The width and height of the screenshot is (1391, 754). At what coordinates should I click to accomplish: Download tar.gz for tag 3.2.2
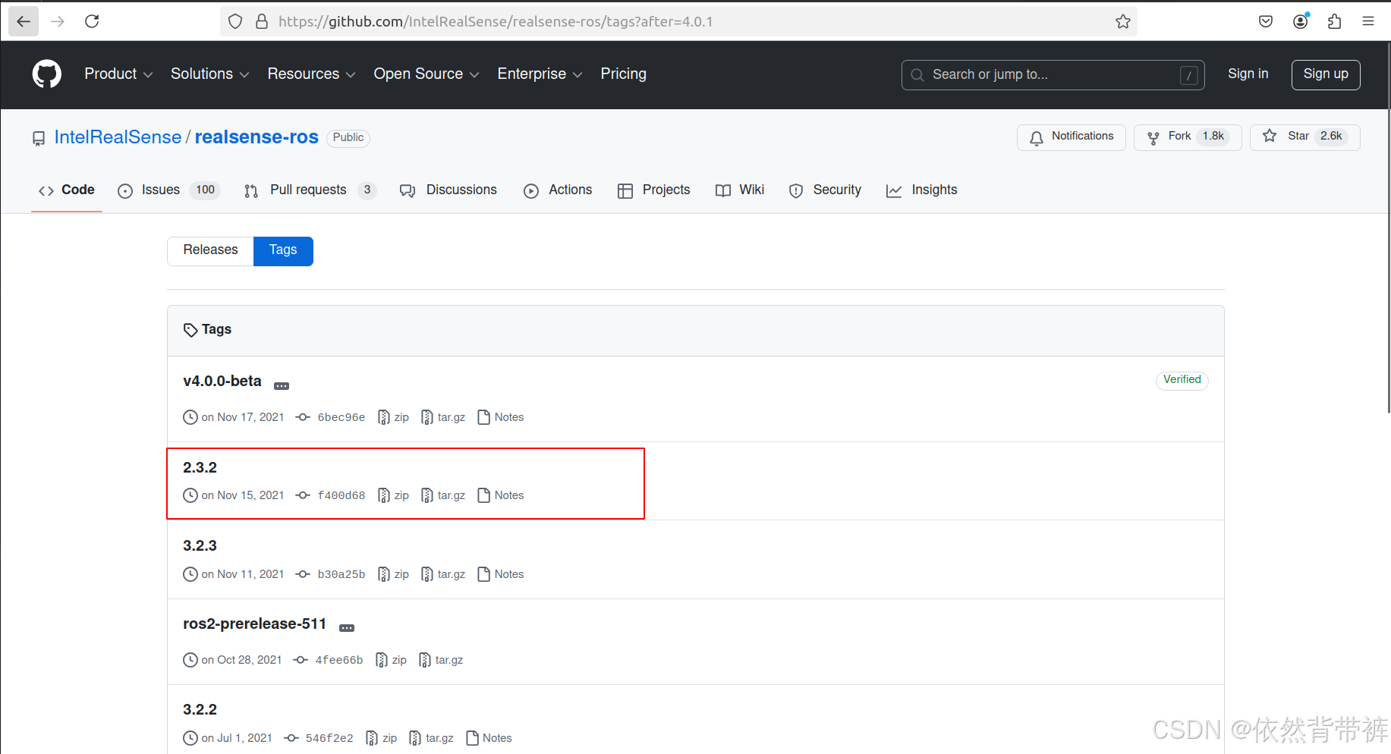(x=431, y=738)
